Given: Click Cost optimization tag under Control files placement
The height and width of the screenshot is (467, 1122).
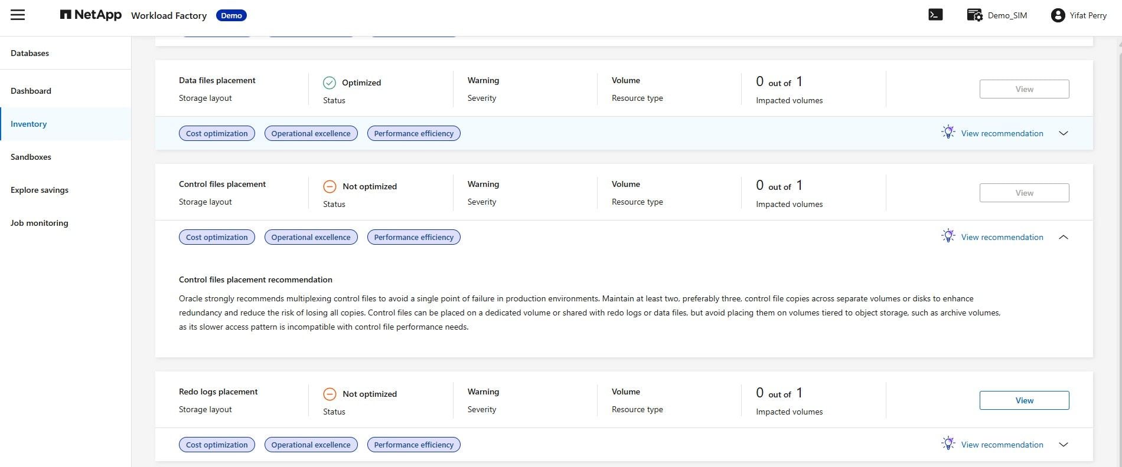Looking at the screenshot, I should [217, 237].
